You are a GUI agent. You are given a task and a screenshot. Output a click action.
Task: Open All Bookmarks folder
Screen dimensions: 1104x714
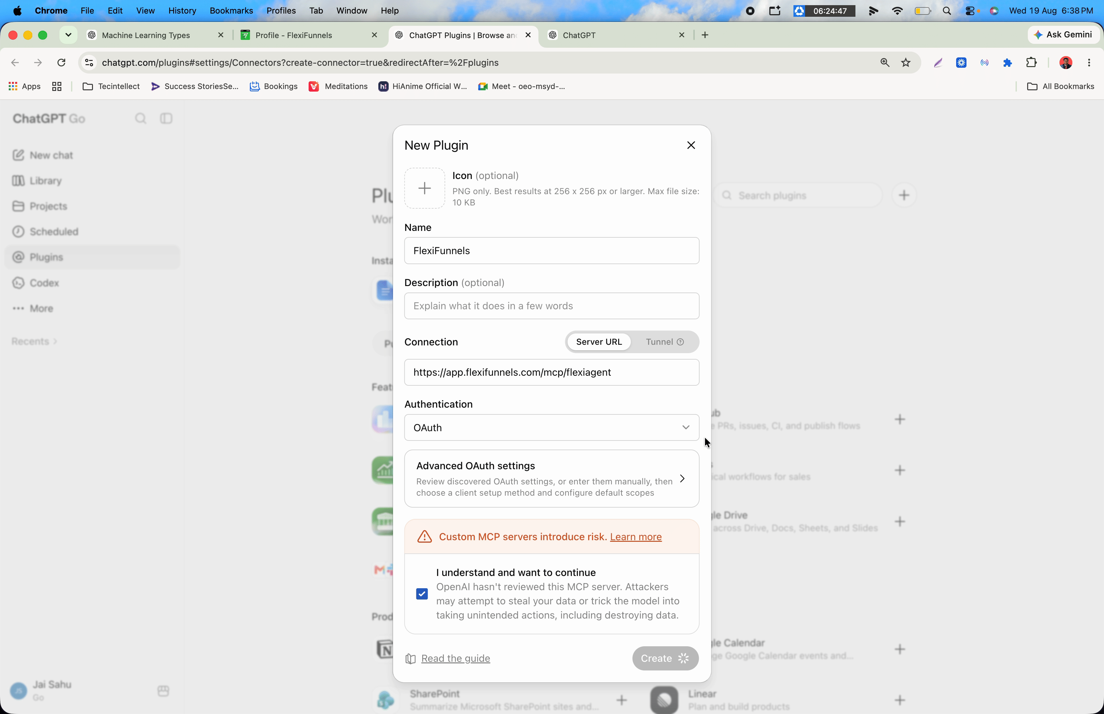pos(1060,86)
